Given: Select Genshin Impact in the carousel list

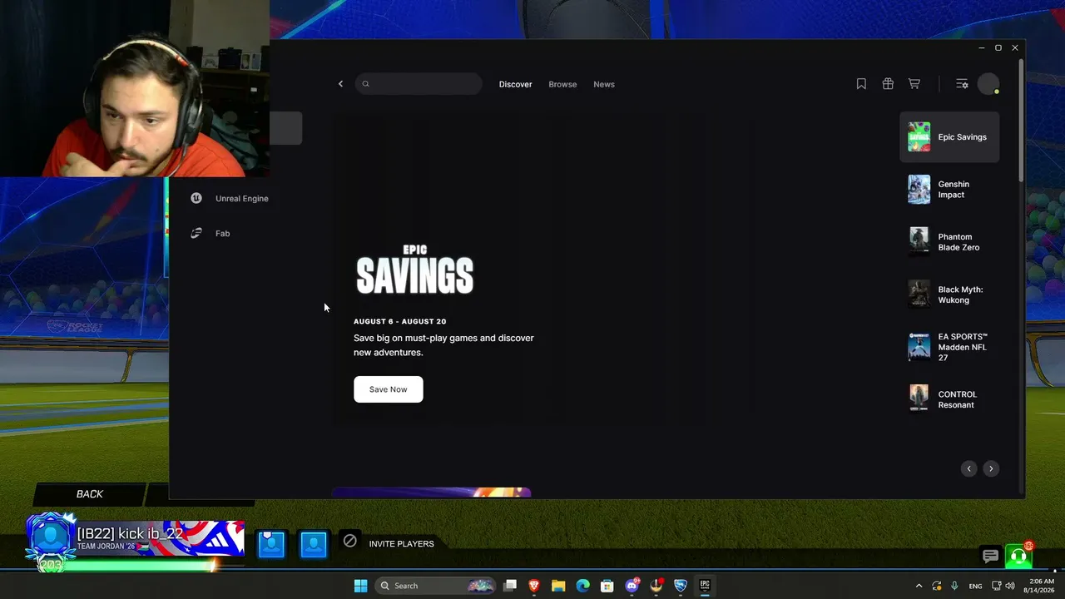Looking at the screenshot, I should click(949, 190).
